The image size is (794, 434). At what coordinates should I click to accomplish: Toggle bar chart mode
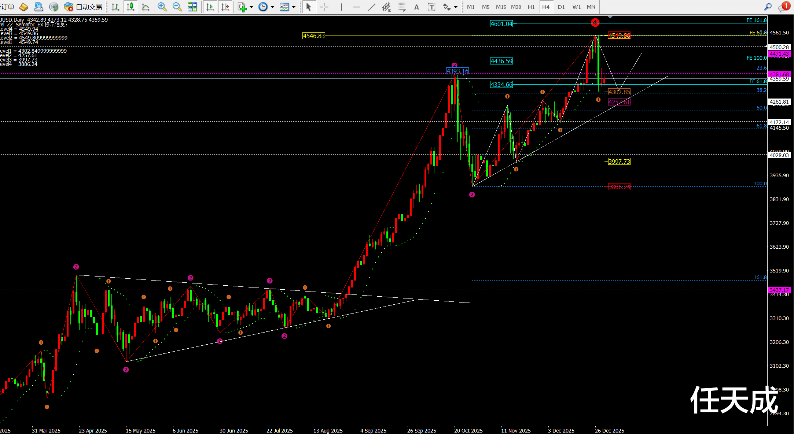coord(115,7)
